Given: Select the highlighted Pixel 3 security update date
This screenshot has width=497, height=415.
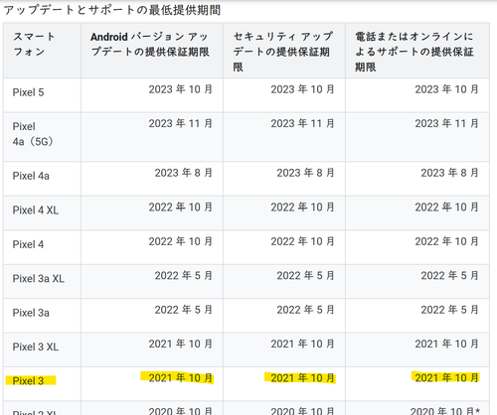Looking at the screenshot, I should [302, 378].
